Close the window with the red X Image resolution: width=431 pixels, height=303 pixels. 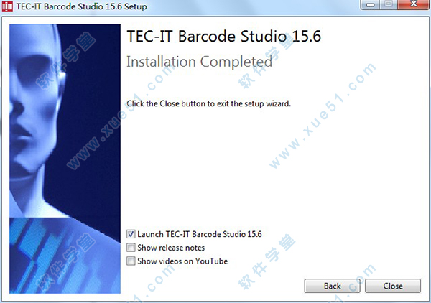[414, 4]
